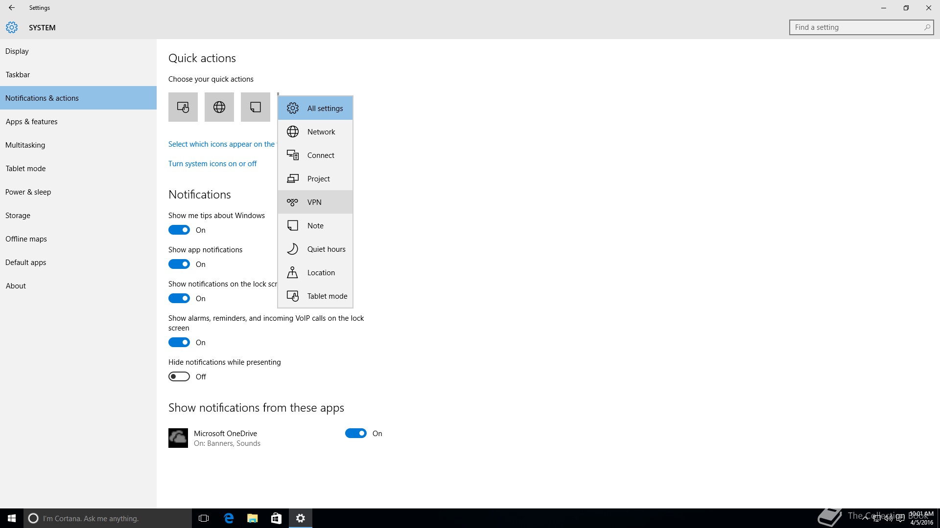This screenshot has width=940, height=528.
Task: Select Notifications & actions in sidebar
Action: tap(78, 98)
